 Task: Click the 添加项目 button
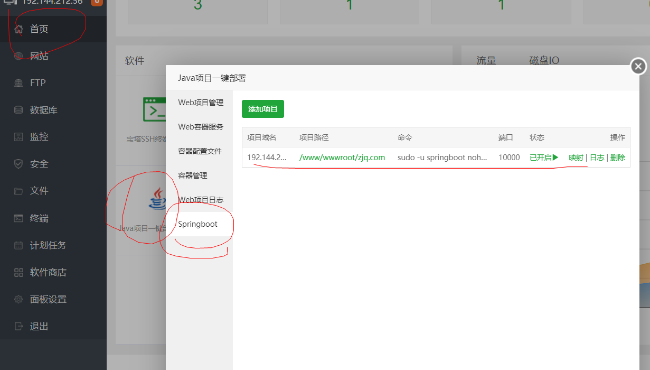point(263,109)
